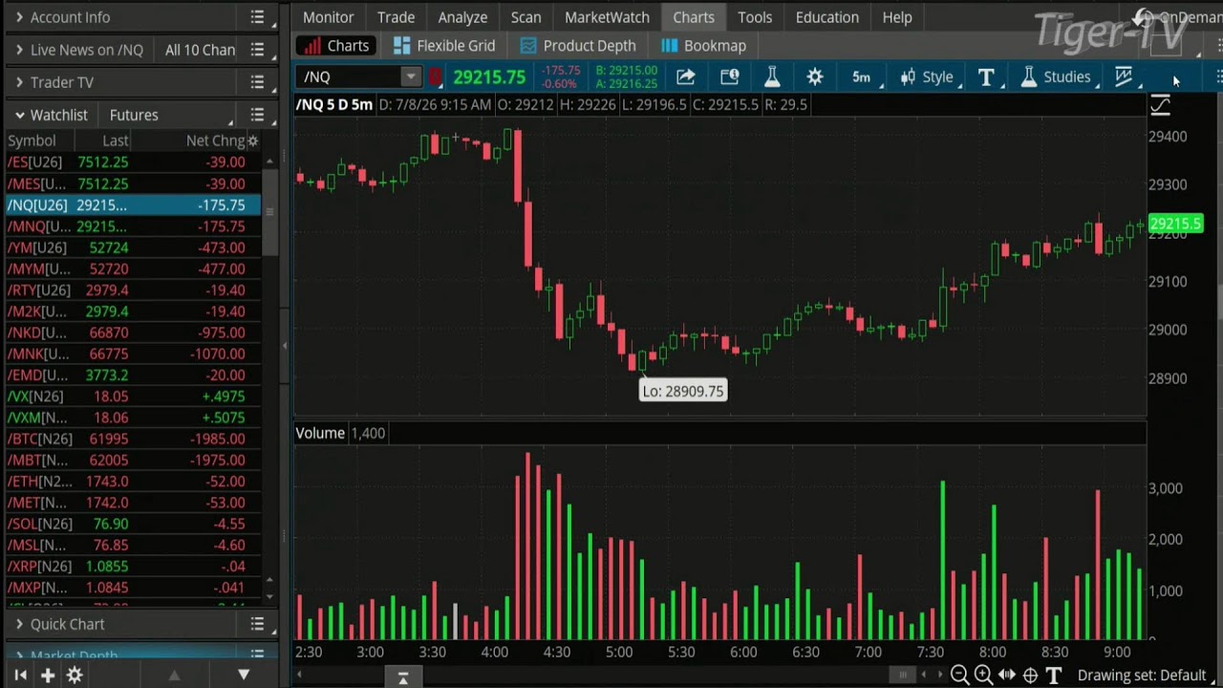The height and width of the screenshot is (688, 1223).
Task: Open the /NQ symbol dropdown arrow
Action: click(410, 77)
